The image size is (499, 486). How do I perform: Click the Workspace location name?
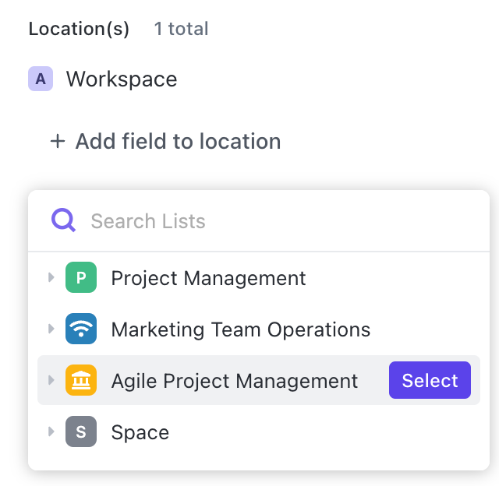click(121, 79)
